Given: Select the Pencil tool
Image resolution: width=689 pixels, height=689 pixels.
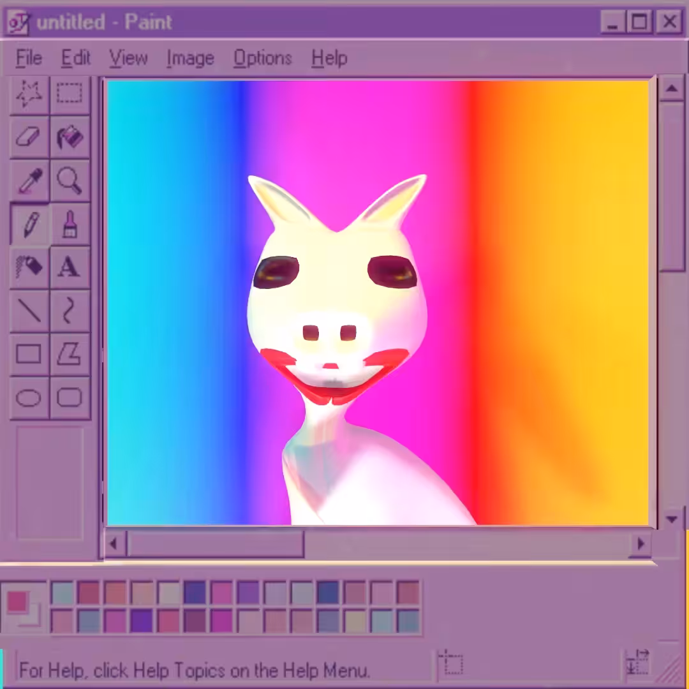Looking at the screenshot, I should point(29,224).
